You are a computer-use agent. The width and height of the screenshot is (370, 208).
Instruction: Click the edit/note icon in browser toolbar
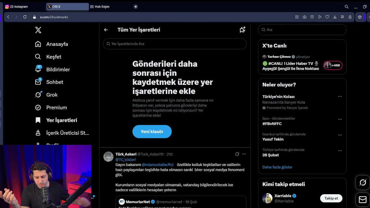pos(297,17)
